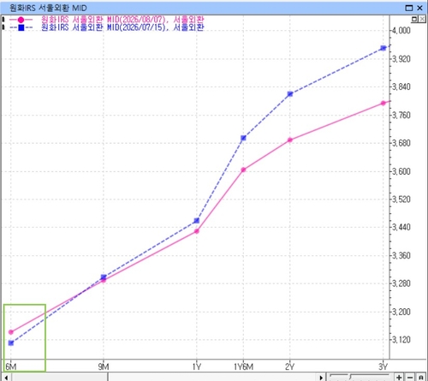
Task: Click the 3,600 y-axis value
Action: click(x=401, y=171)
